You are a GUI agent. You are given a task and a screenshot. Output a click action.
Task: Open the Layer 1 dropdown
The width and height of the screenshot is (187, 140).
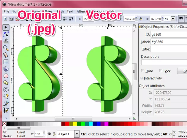click(77, 134)
